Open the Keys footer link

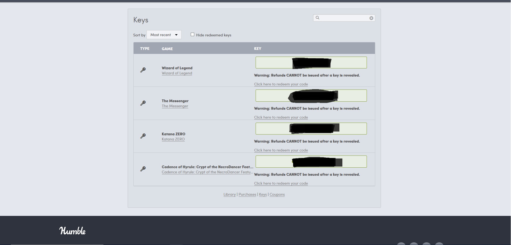(263, 195)
